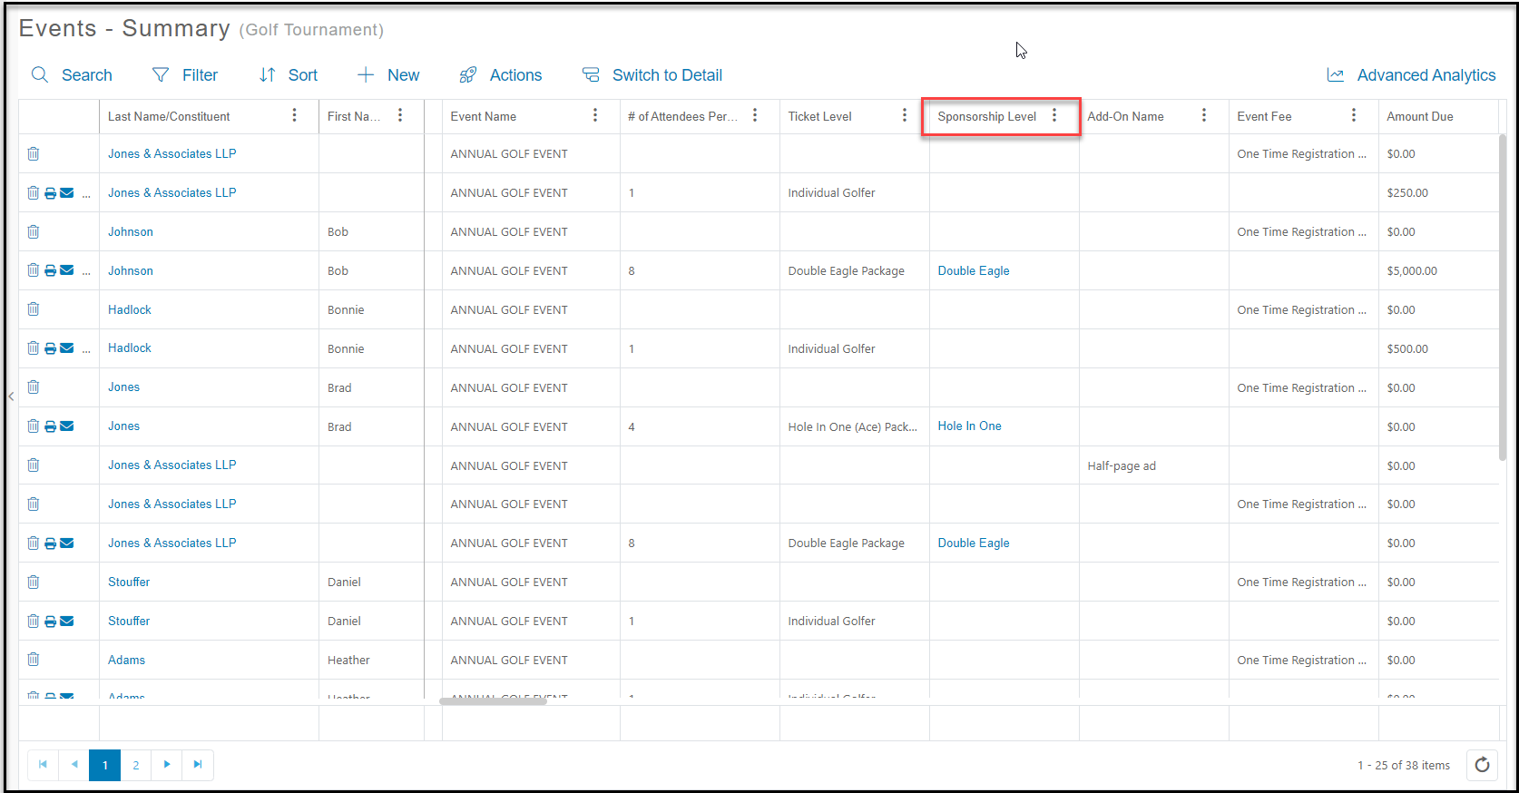Open the Hole In One sponsorship link
This screenshot has width=1519, height=793.
pos(970,426)
